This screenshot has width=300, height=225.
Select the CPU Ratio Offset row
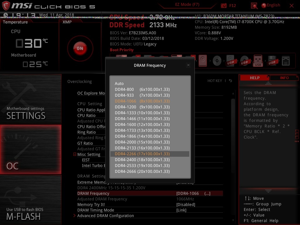point(91,127)
